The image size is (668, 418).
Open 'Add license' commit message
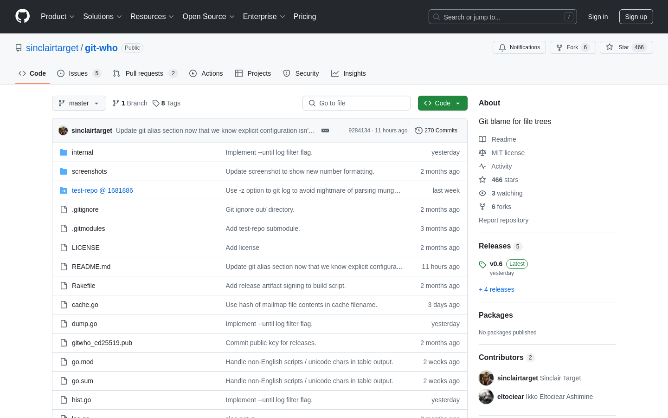243,248
